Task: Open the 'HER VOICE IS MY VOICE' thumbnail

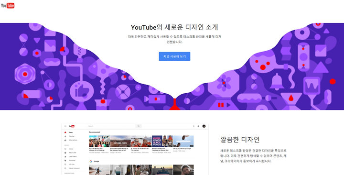Action: click(162, 141)
